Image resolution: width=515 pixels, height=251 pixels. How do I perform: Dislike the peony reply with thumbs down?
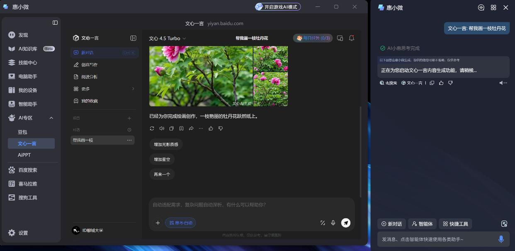click(x=221, y=129)
